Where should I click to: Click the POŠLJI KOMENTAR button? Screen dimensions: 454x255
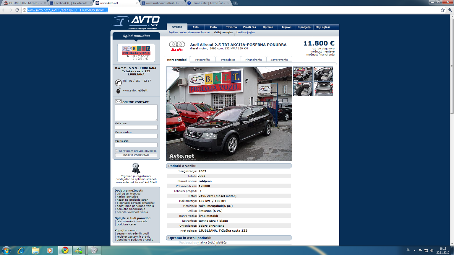(x=136, y=155)
